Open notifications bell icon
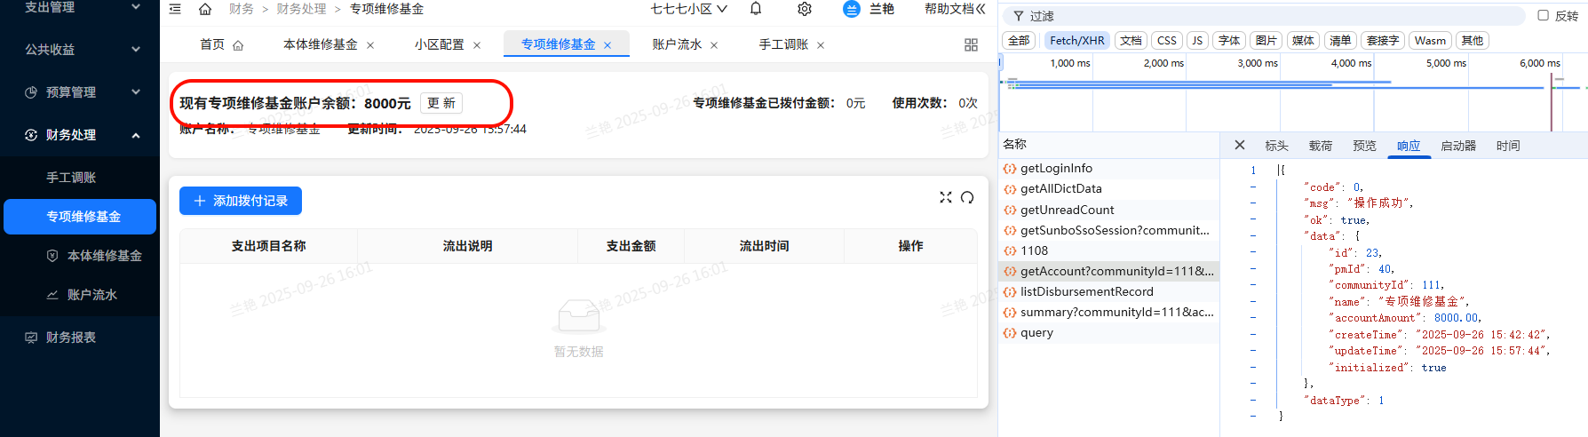 click(756, 9)
